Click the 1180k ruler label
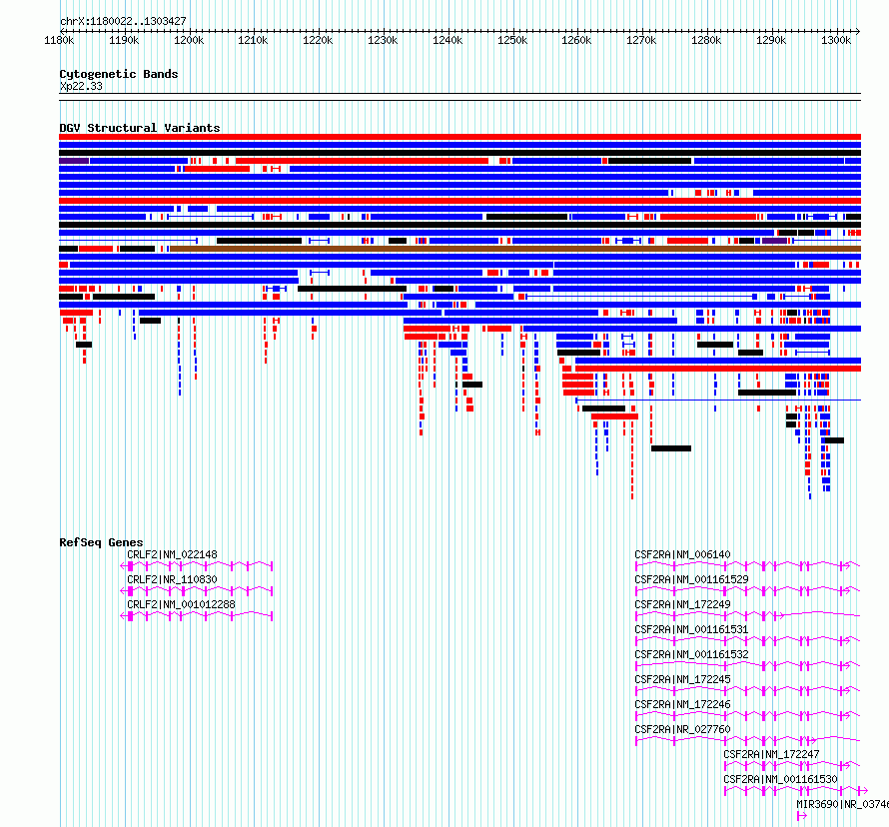This screenshot has width=889, height=827. [59, 40]
